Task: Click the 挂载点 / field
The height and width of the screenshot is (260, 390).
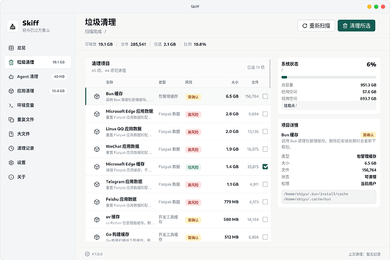Action: 329,106
